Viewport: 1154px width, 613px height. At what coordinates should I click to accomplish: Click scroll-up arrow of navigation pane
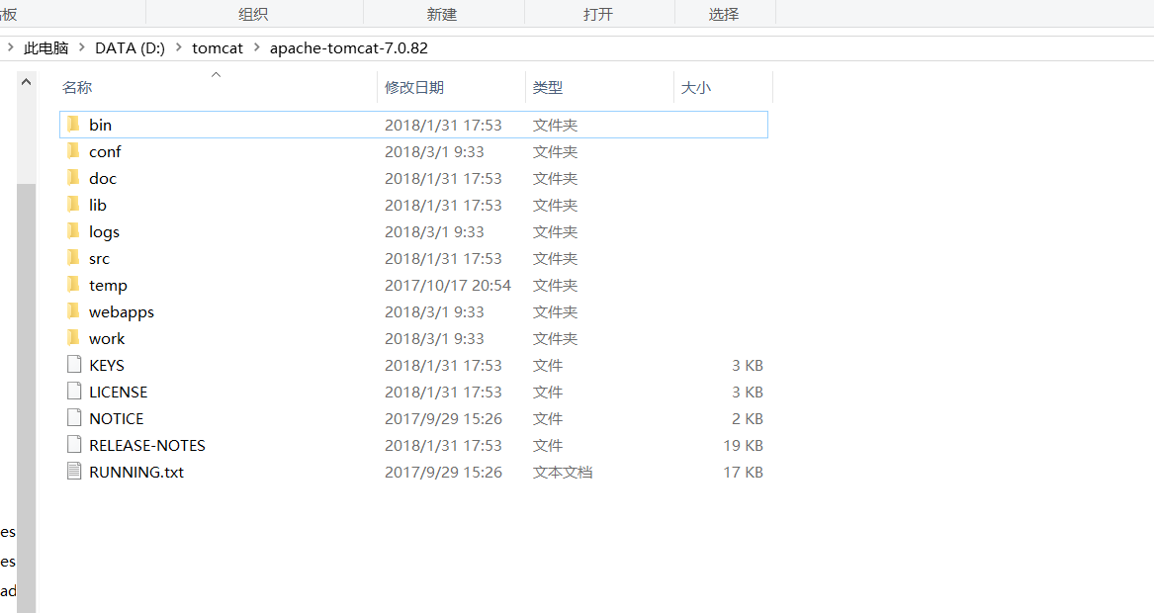pyautogui.click(x=26, y=82)
